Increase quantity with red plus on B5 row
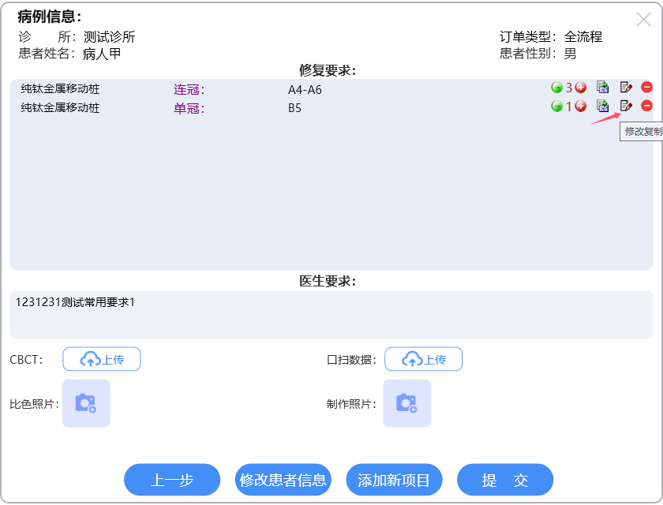 [x=581, y=106]
